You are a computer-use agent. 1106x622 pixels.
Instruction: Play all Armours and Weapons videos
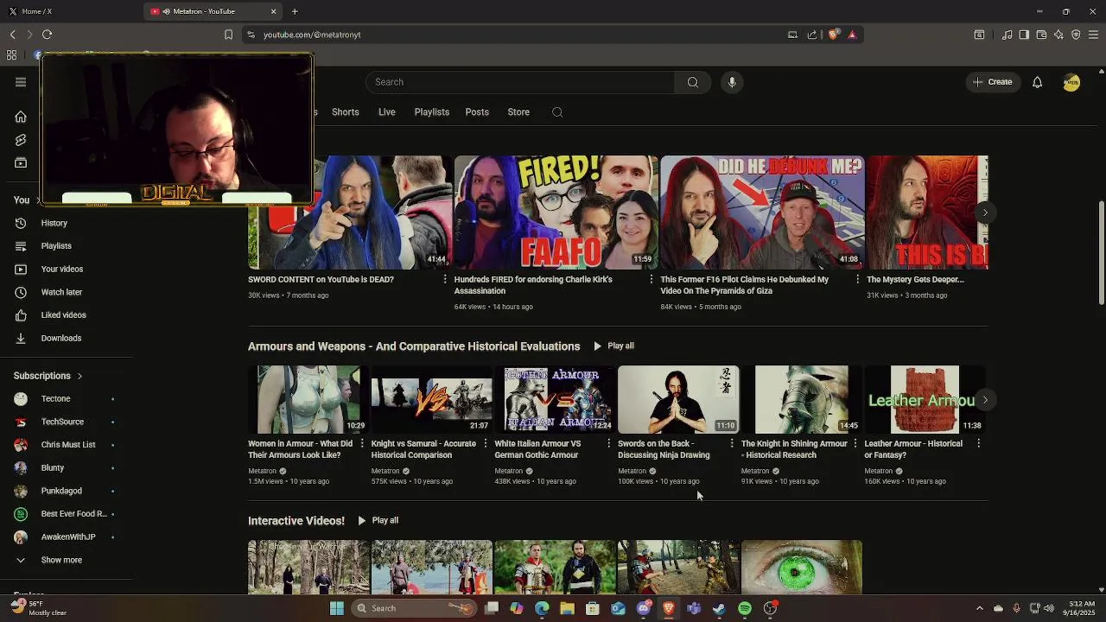point(613,346)
